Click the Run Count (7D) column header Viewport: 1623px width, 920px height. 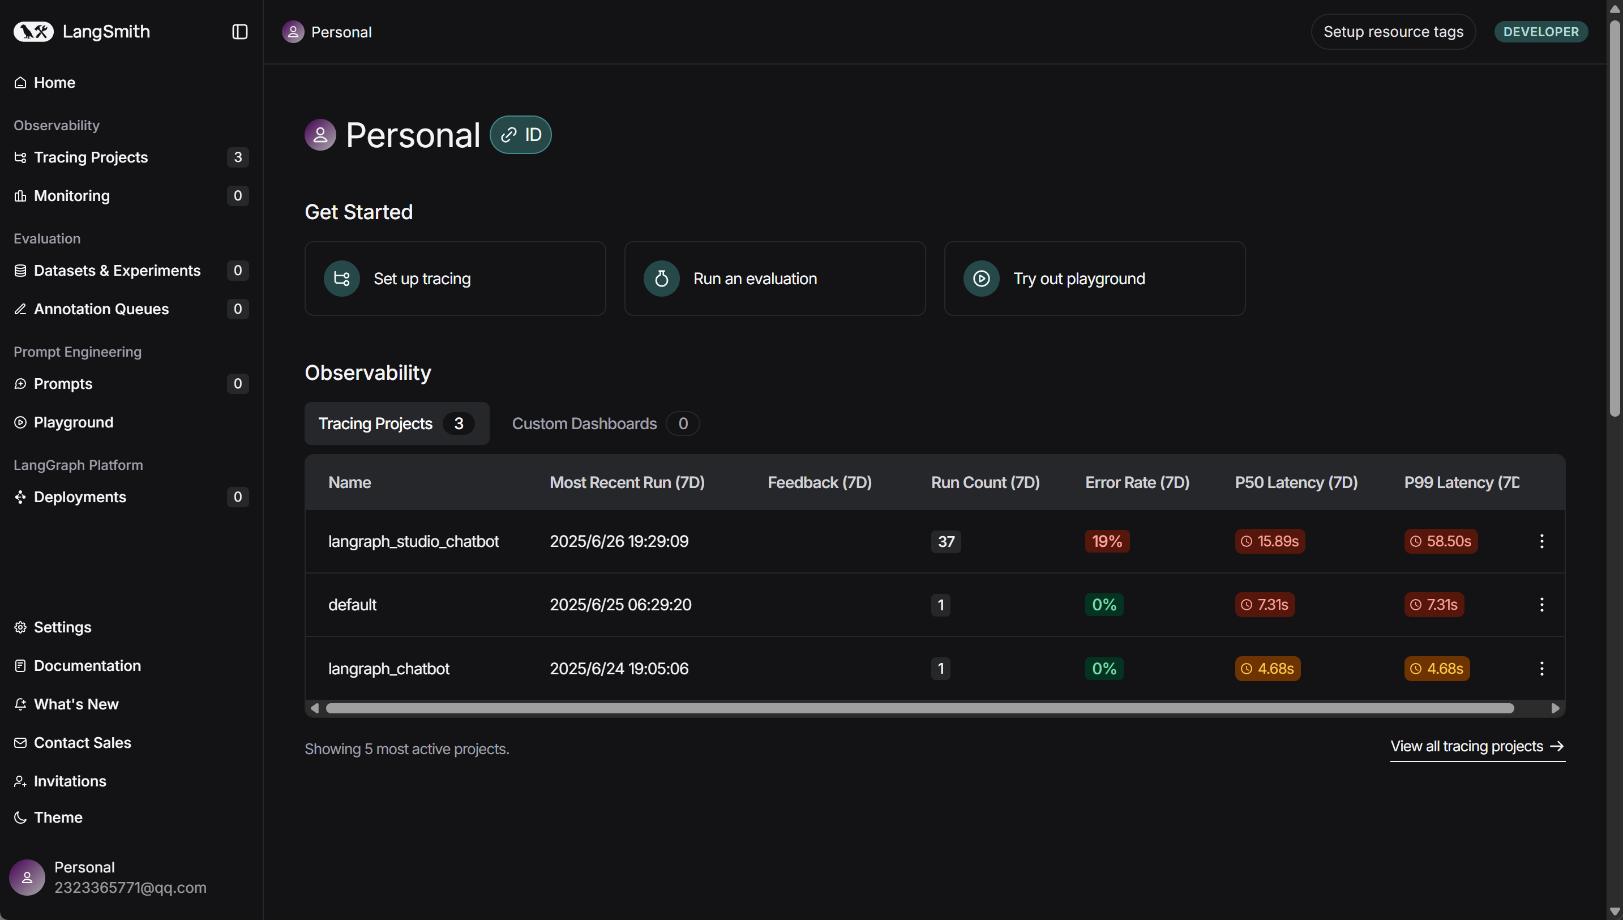985,483
